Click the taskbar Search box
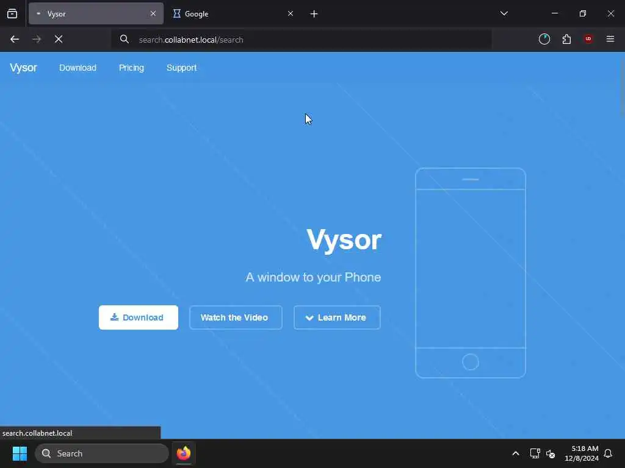625x468 pixels. point(102,453)
